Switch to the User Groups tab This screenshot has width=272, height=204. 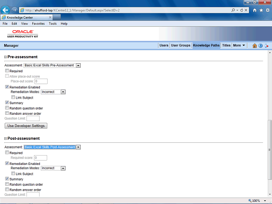pos(181,45)
